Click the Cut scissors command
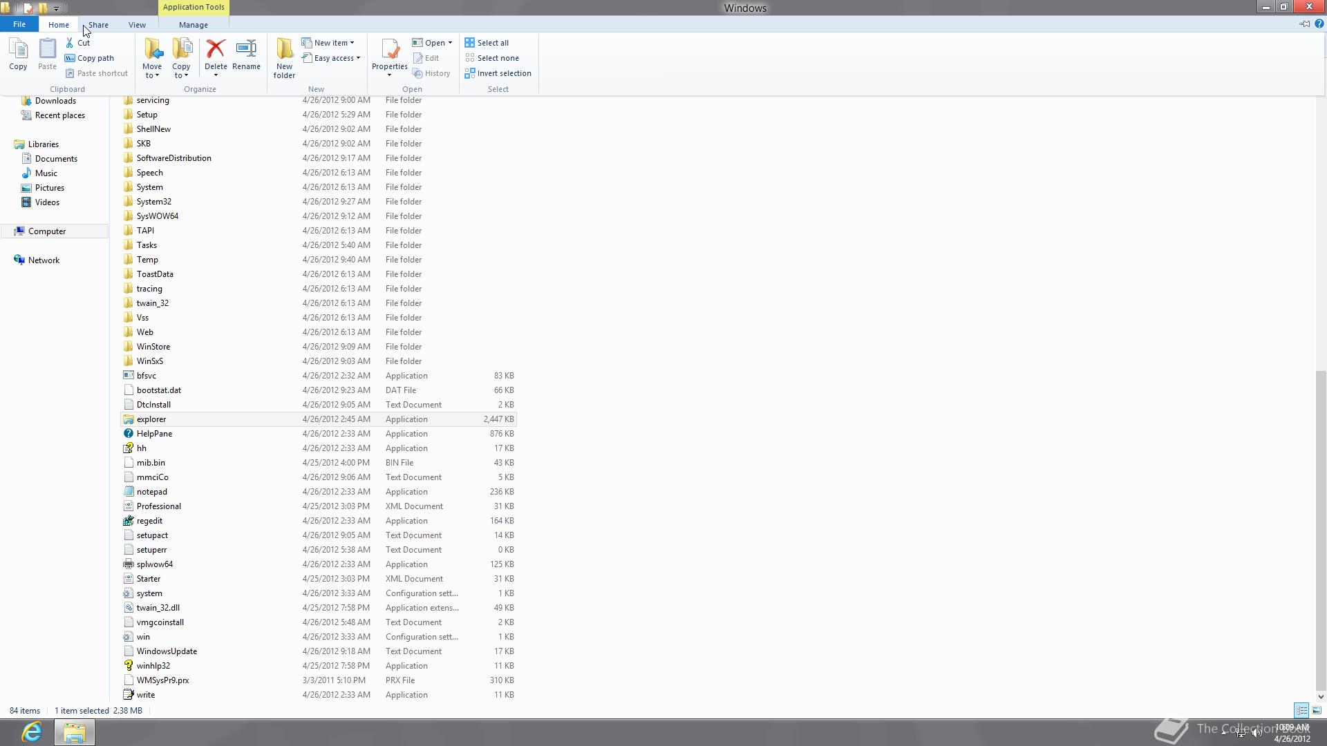This screenshot has width=1327, height=746. pyautogui.click(x=77, y=43)
